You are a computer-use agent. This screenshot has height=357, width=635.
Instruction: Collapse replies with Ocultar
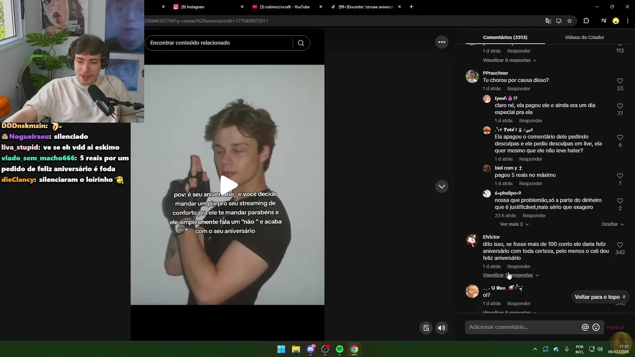pos(613,224)
